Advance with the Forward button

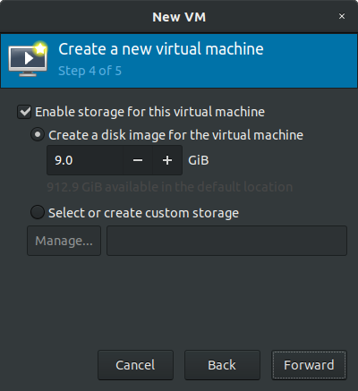tap(309, 365)
